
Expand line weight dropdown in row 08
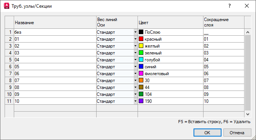coord(136,87)
